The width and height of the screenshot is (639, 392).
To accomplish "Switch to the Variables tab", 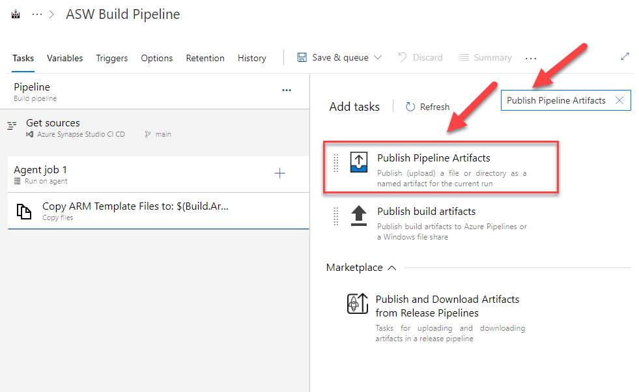I will pos(65,58).
